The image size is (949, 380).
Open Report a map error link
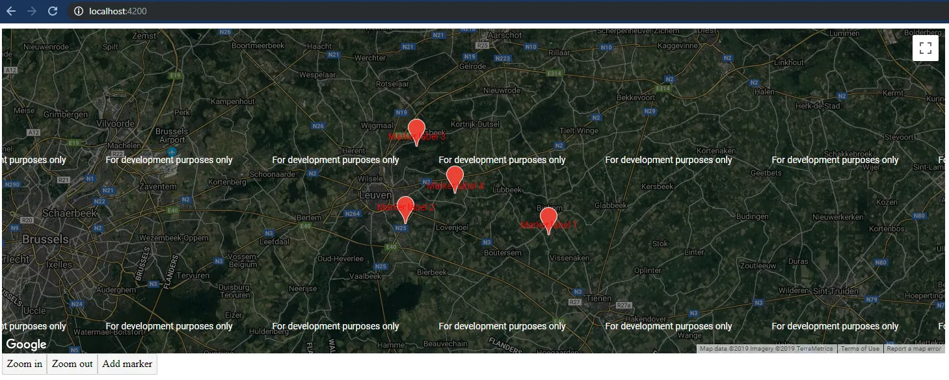pyautogui.click(x=914, y=349)
